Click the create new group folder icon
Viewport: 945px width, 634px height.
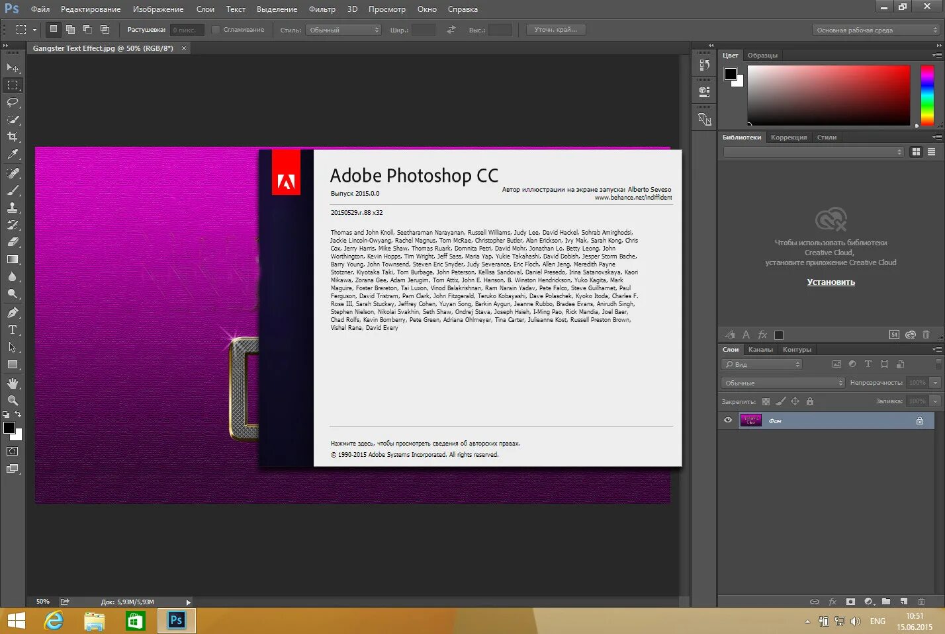(x=886, y=602)
